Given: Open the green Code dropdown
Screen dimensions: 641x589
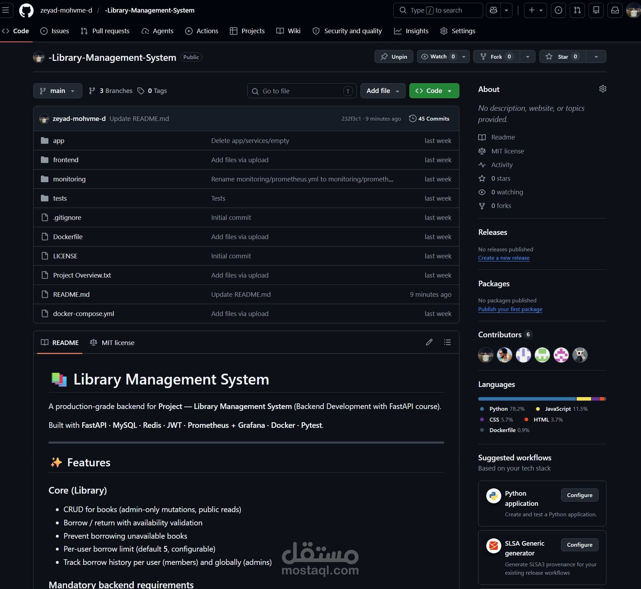Looking at the screenshot, I should [x=434, y=91].
